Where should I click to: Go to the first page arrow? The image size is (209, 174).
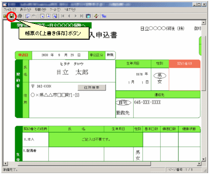click(x=63, y=16)
